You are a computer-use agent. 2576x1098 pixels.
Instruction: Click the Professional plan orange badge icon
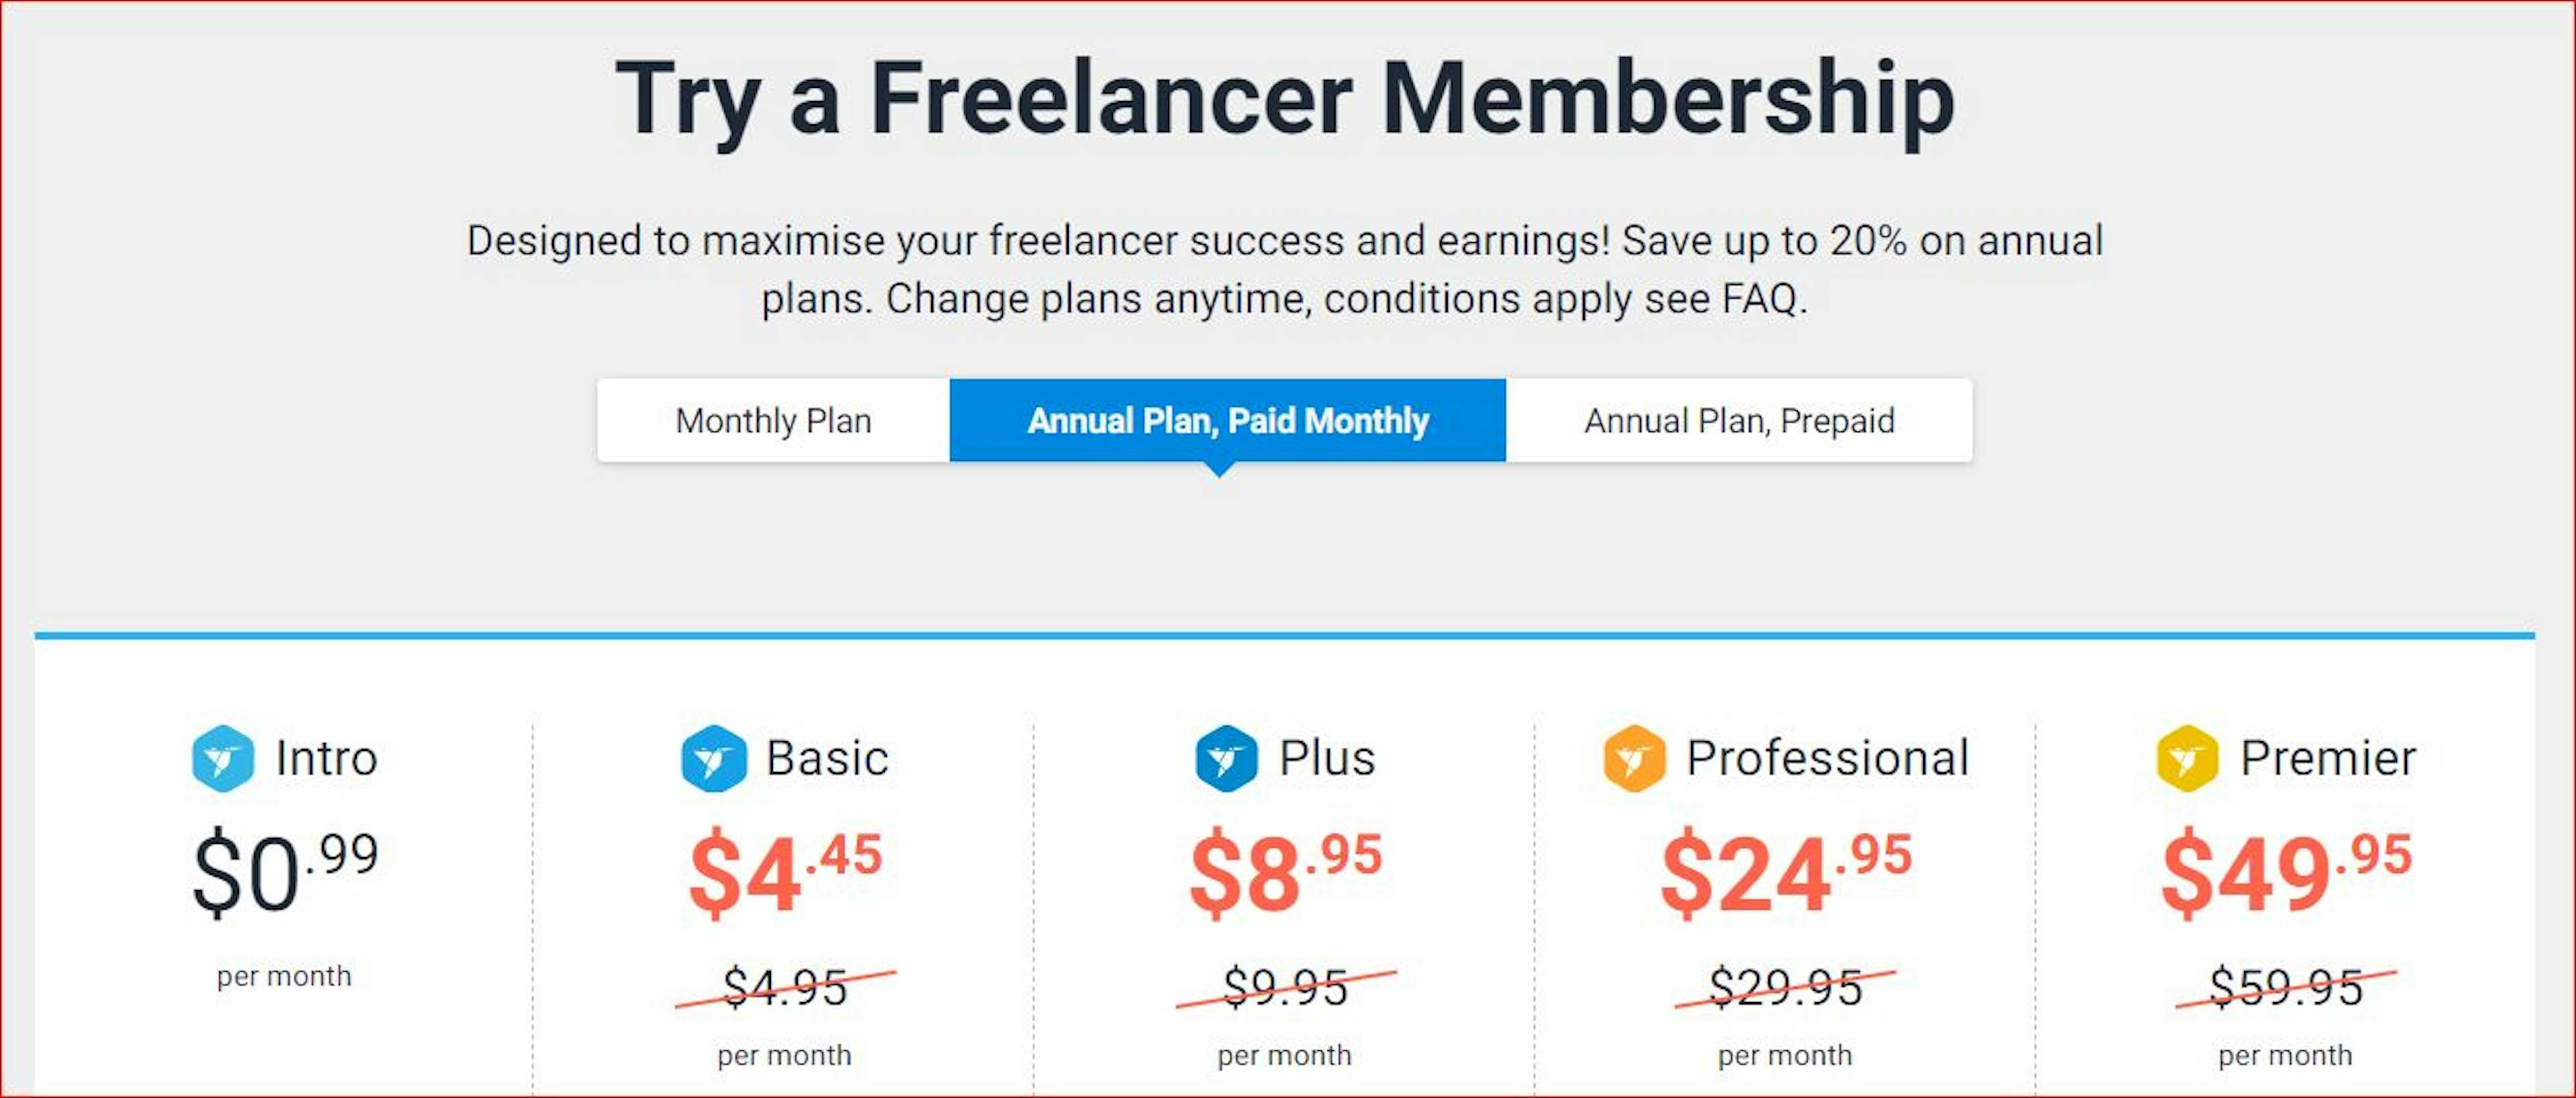(x=1634, y=758)
